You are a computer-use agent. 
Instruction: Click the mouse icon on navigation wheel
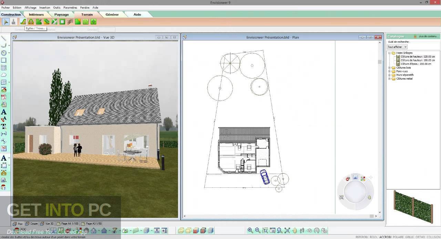pos(369,197)
